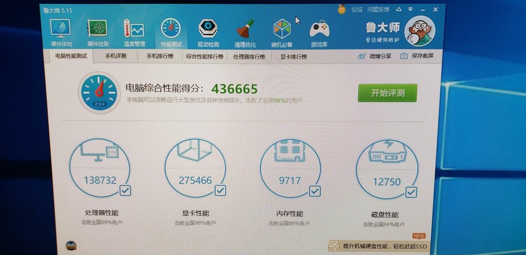Click the small round icon at bottom-left of window
The height and width of the screenshot is (255, 526).
[x=71, y=246]
